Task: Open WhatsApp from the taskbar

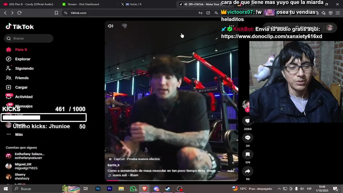Action: point(133,189)
